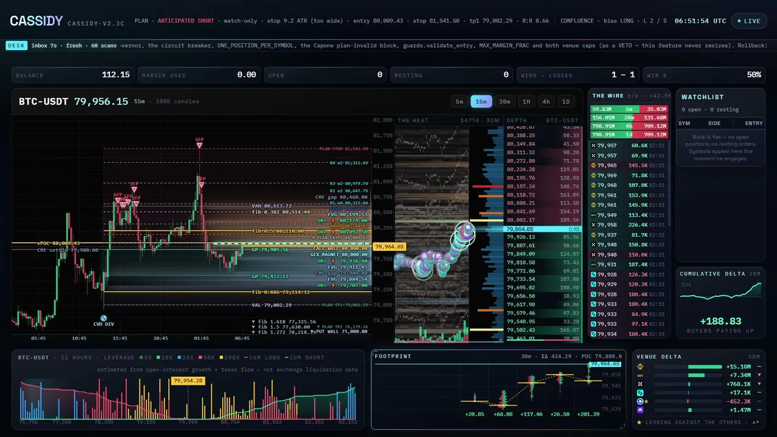Click exchange icon on wire row 226.4K
Viewport: 777px width, 437px height.
(594, 225)
